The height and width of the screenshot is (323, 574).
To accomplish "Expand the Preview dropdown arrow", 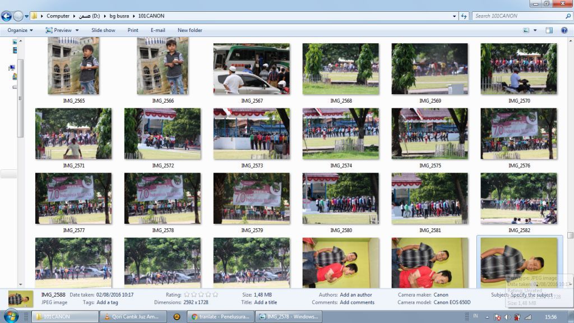I will coord(77,30).
